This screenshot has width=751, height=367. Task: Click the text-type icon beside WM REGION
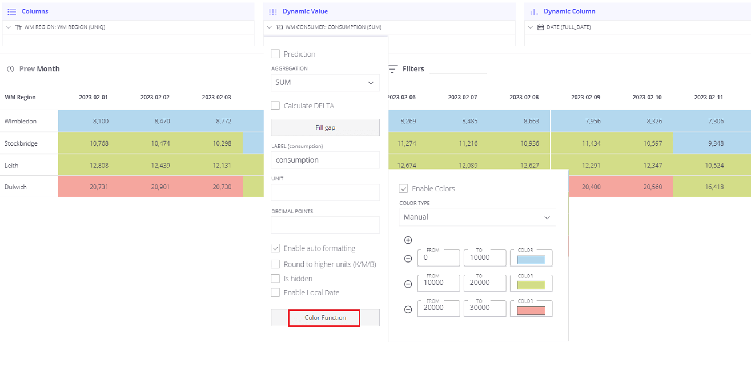(19, 27)
